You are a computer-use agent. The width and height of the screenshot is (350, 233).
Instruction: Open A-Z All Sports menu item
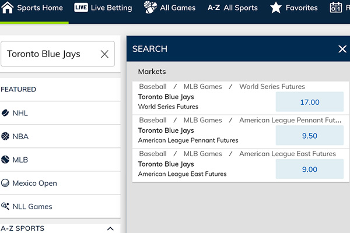click(233, 8)
